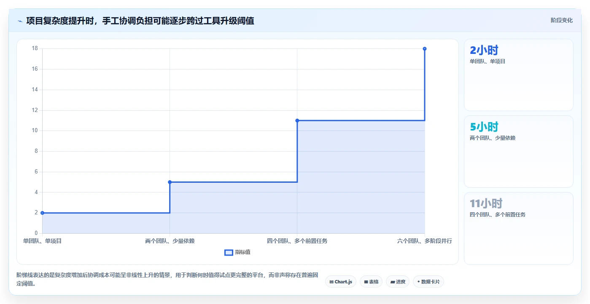Click the lightning icon beside the title

pos(20,21)
